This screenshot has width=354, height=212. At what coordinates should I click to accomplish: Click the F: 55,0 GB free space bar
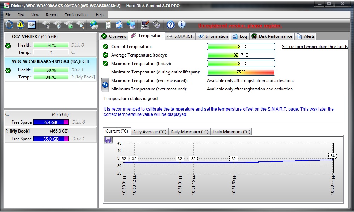tap(51, 139)
